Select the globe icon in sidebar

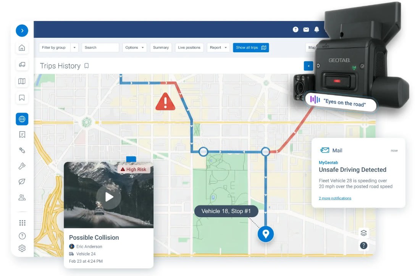[22, 119]
